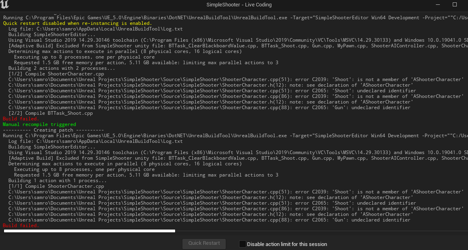Image resolution: width=468 pixels, height=250 pixels.
Task: Click the SimpleShooter - Live Coding title
Action: [x=239, y=5]
